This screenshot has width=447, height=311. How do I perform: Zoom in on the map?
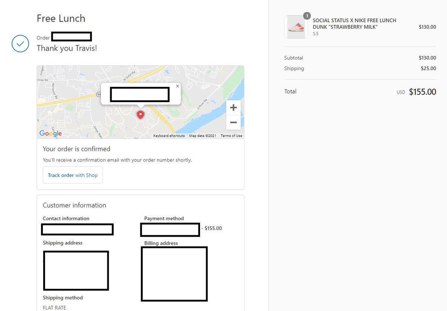coord(234,108)
